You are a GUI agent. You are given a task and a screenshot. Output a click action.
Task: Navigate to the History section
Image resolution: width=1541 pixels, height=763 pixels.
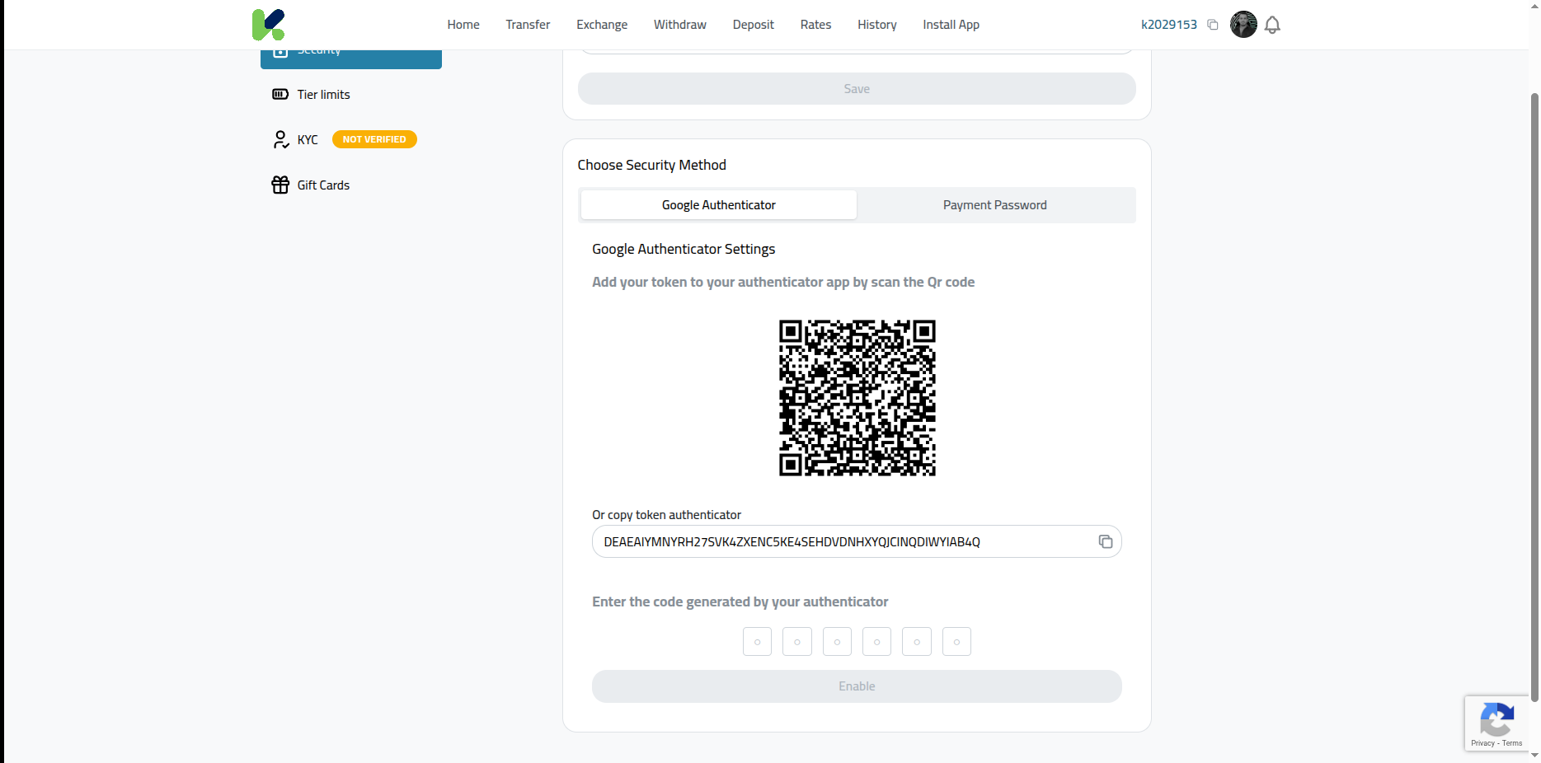tap(876, 24)
